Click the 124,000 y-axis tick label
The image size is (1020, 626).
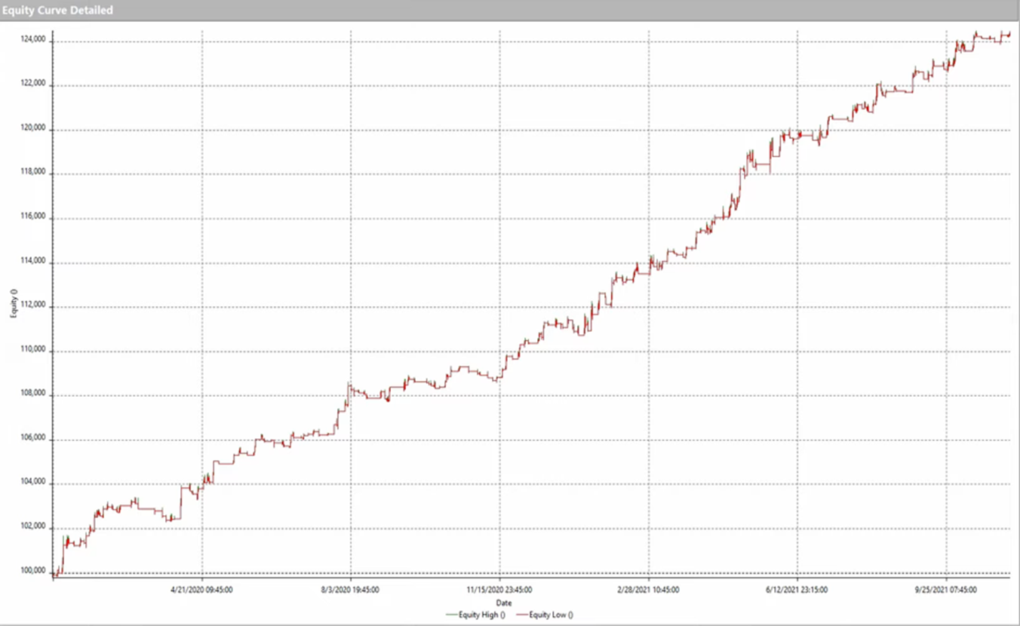[x=30, y=41]
